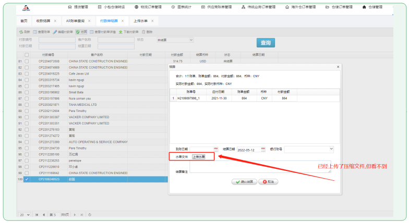Open the page size dropdown showing 20
The image size is (409, 223).
[x=24, y=215]
